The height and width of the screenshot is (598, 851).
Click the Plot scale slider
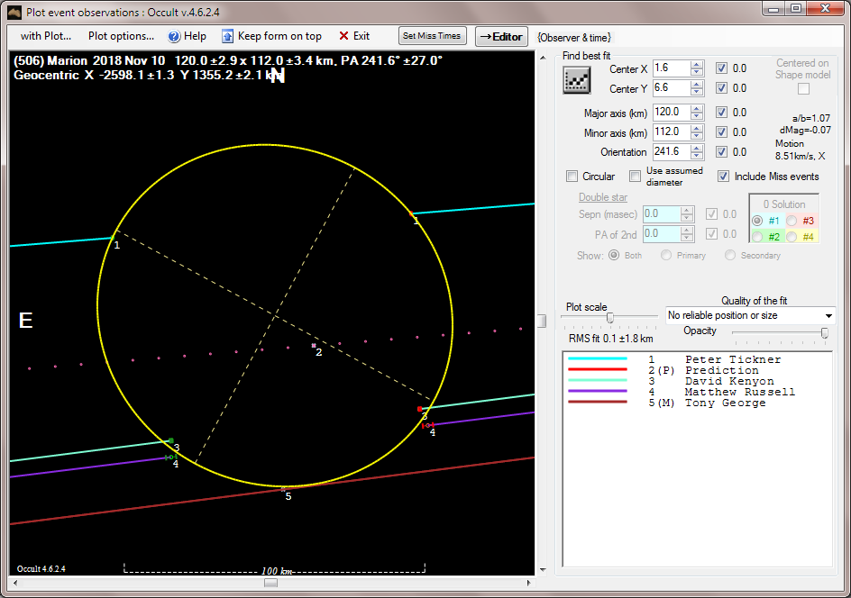(610, 317)
